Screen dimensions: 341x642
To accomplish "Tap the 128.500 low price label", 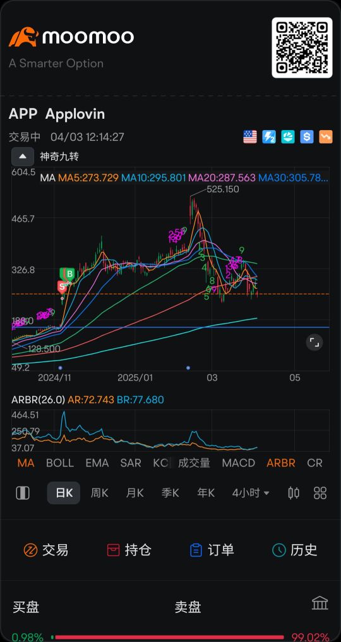I will coord(44,349).
